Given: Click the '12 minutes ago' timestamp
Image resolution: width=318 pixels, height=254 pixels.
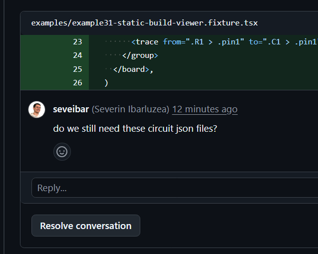Looking at the screenshot, I should pyautogui.click(x=205, y=109).
